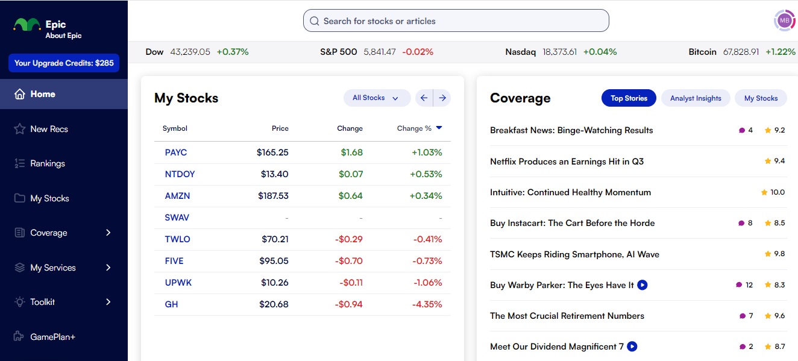Open the Home sidebar icon

pyautogui.click(x=20, y=93)
